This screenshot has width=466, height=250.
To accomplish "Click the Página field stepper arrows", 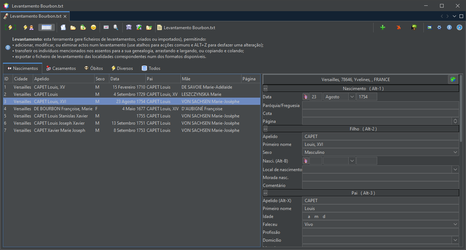I will coord(456,121).
